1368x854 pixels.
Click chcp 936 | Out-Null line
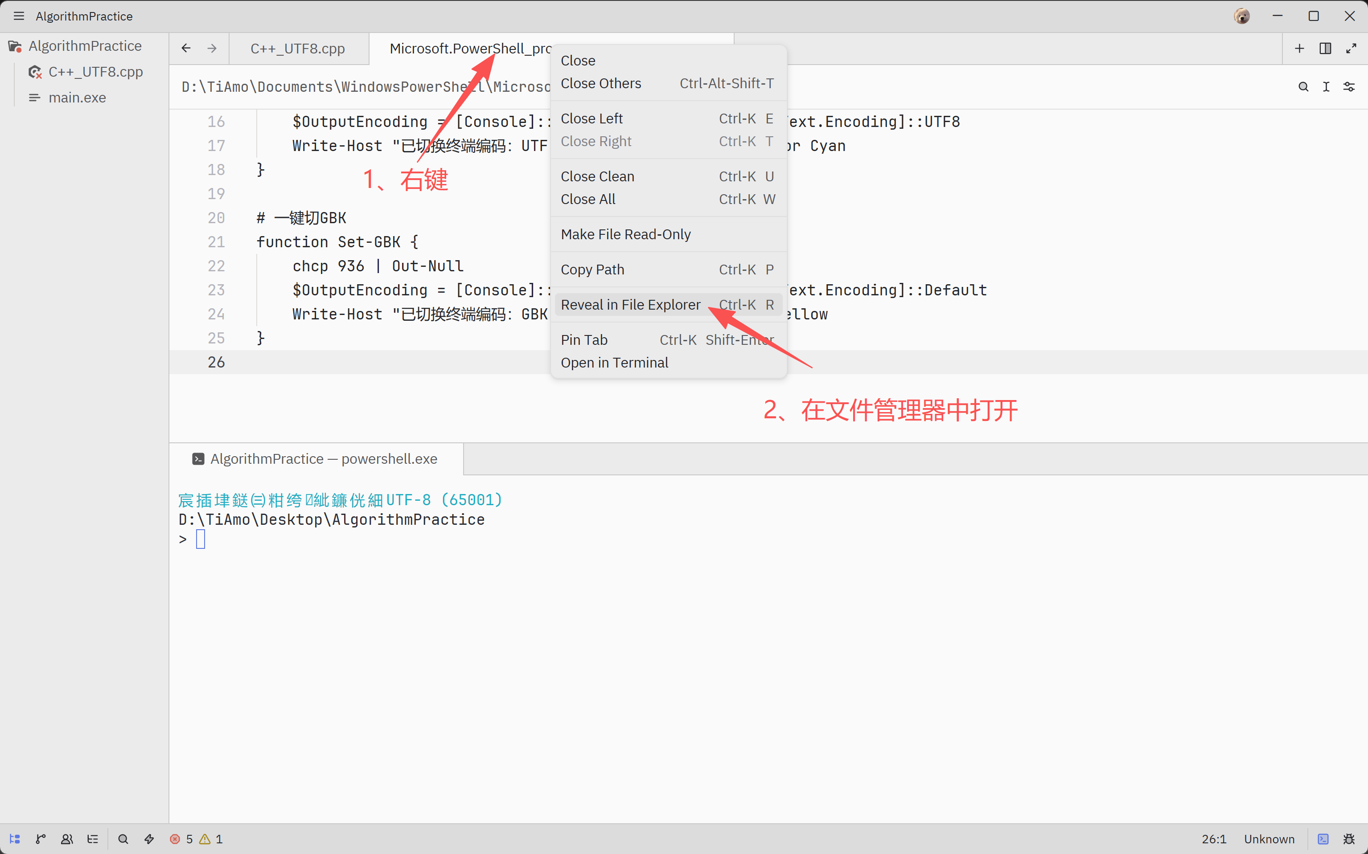(378, 266)
